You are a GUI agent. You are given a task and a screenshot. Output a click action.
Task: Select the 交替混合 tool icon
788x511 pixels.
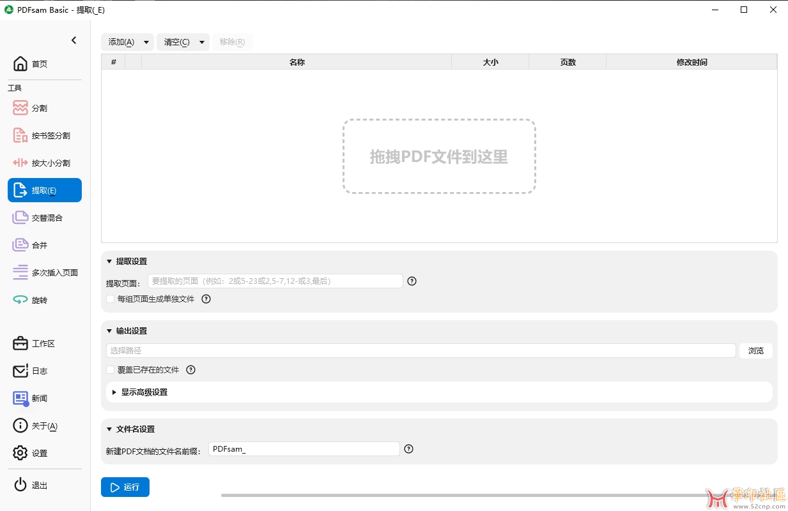click(20, 218)
